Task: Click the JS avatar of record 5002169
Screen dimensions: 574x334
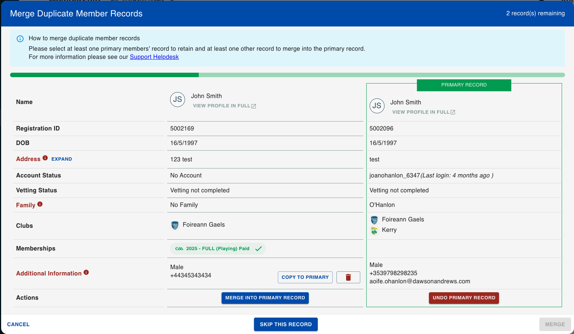Action: click(178, 100)
